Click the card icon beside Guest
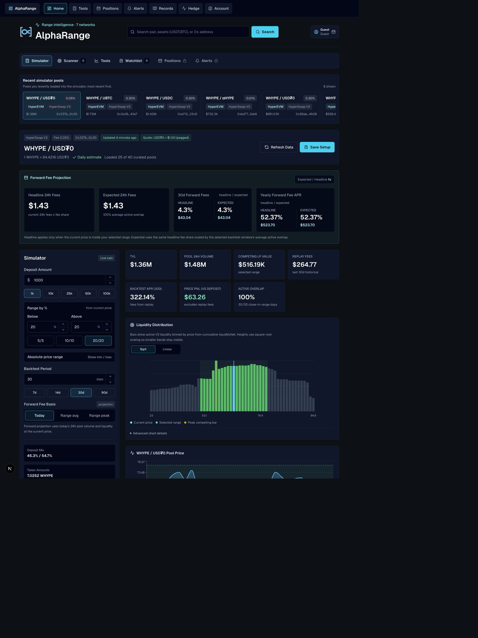Viewport: 478px width, 638px height. (334, 32)
